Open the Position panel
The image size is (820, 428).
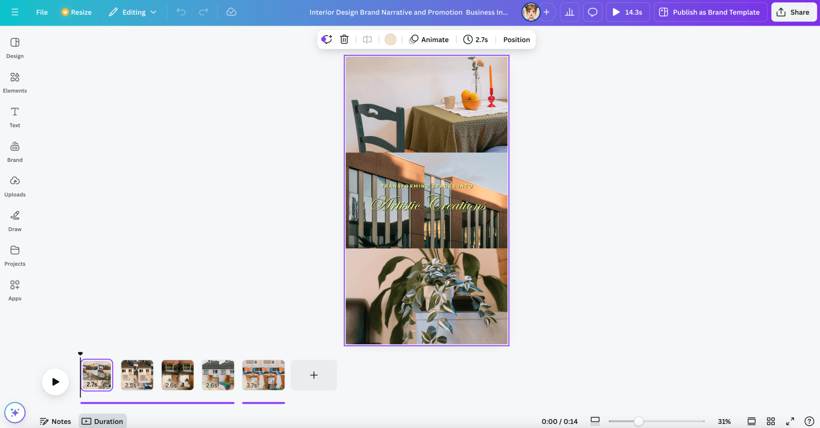(517, 39)
